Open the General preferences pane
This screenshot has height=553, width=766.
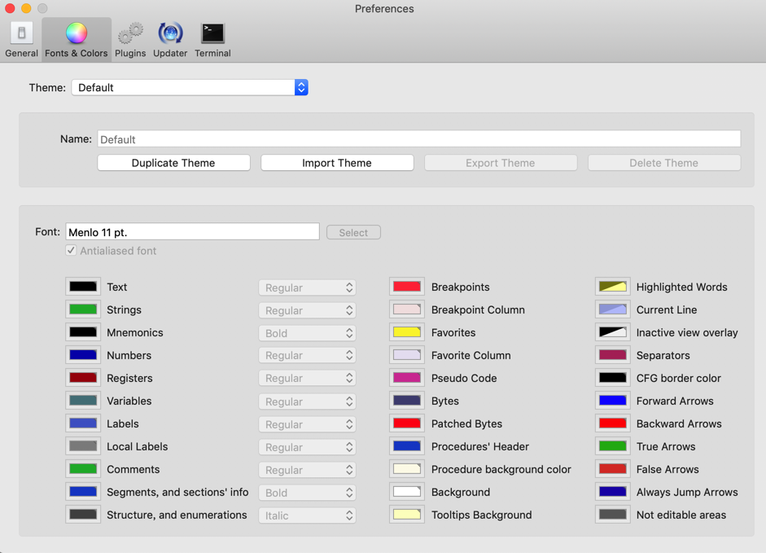21,40
